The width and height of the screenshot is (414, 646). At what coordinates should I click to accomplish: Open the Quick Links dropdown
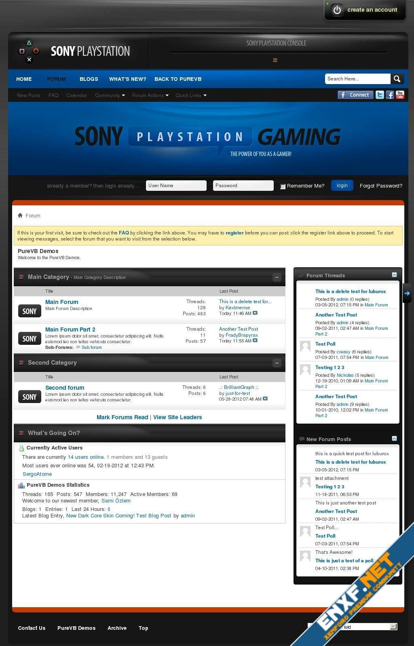[191, 95]
